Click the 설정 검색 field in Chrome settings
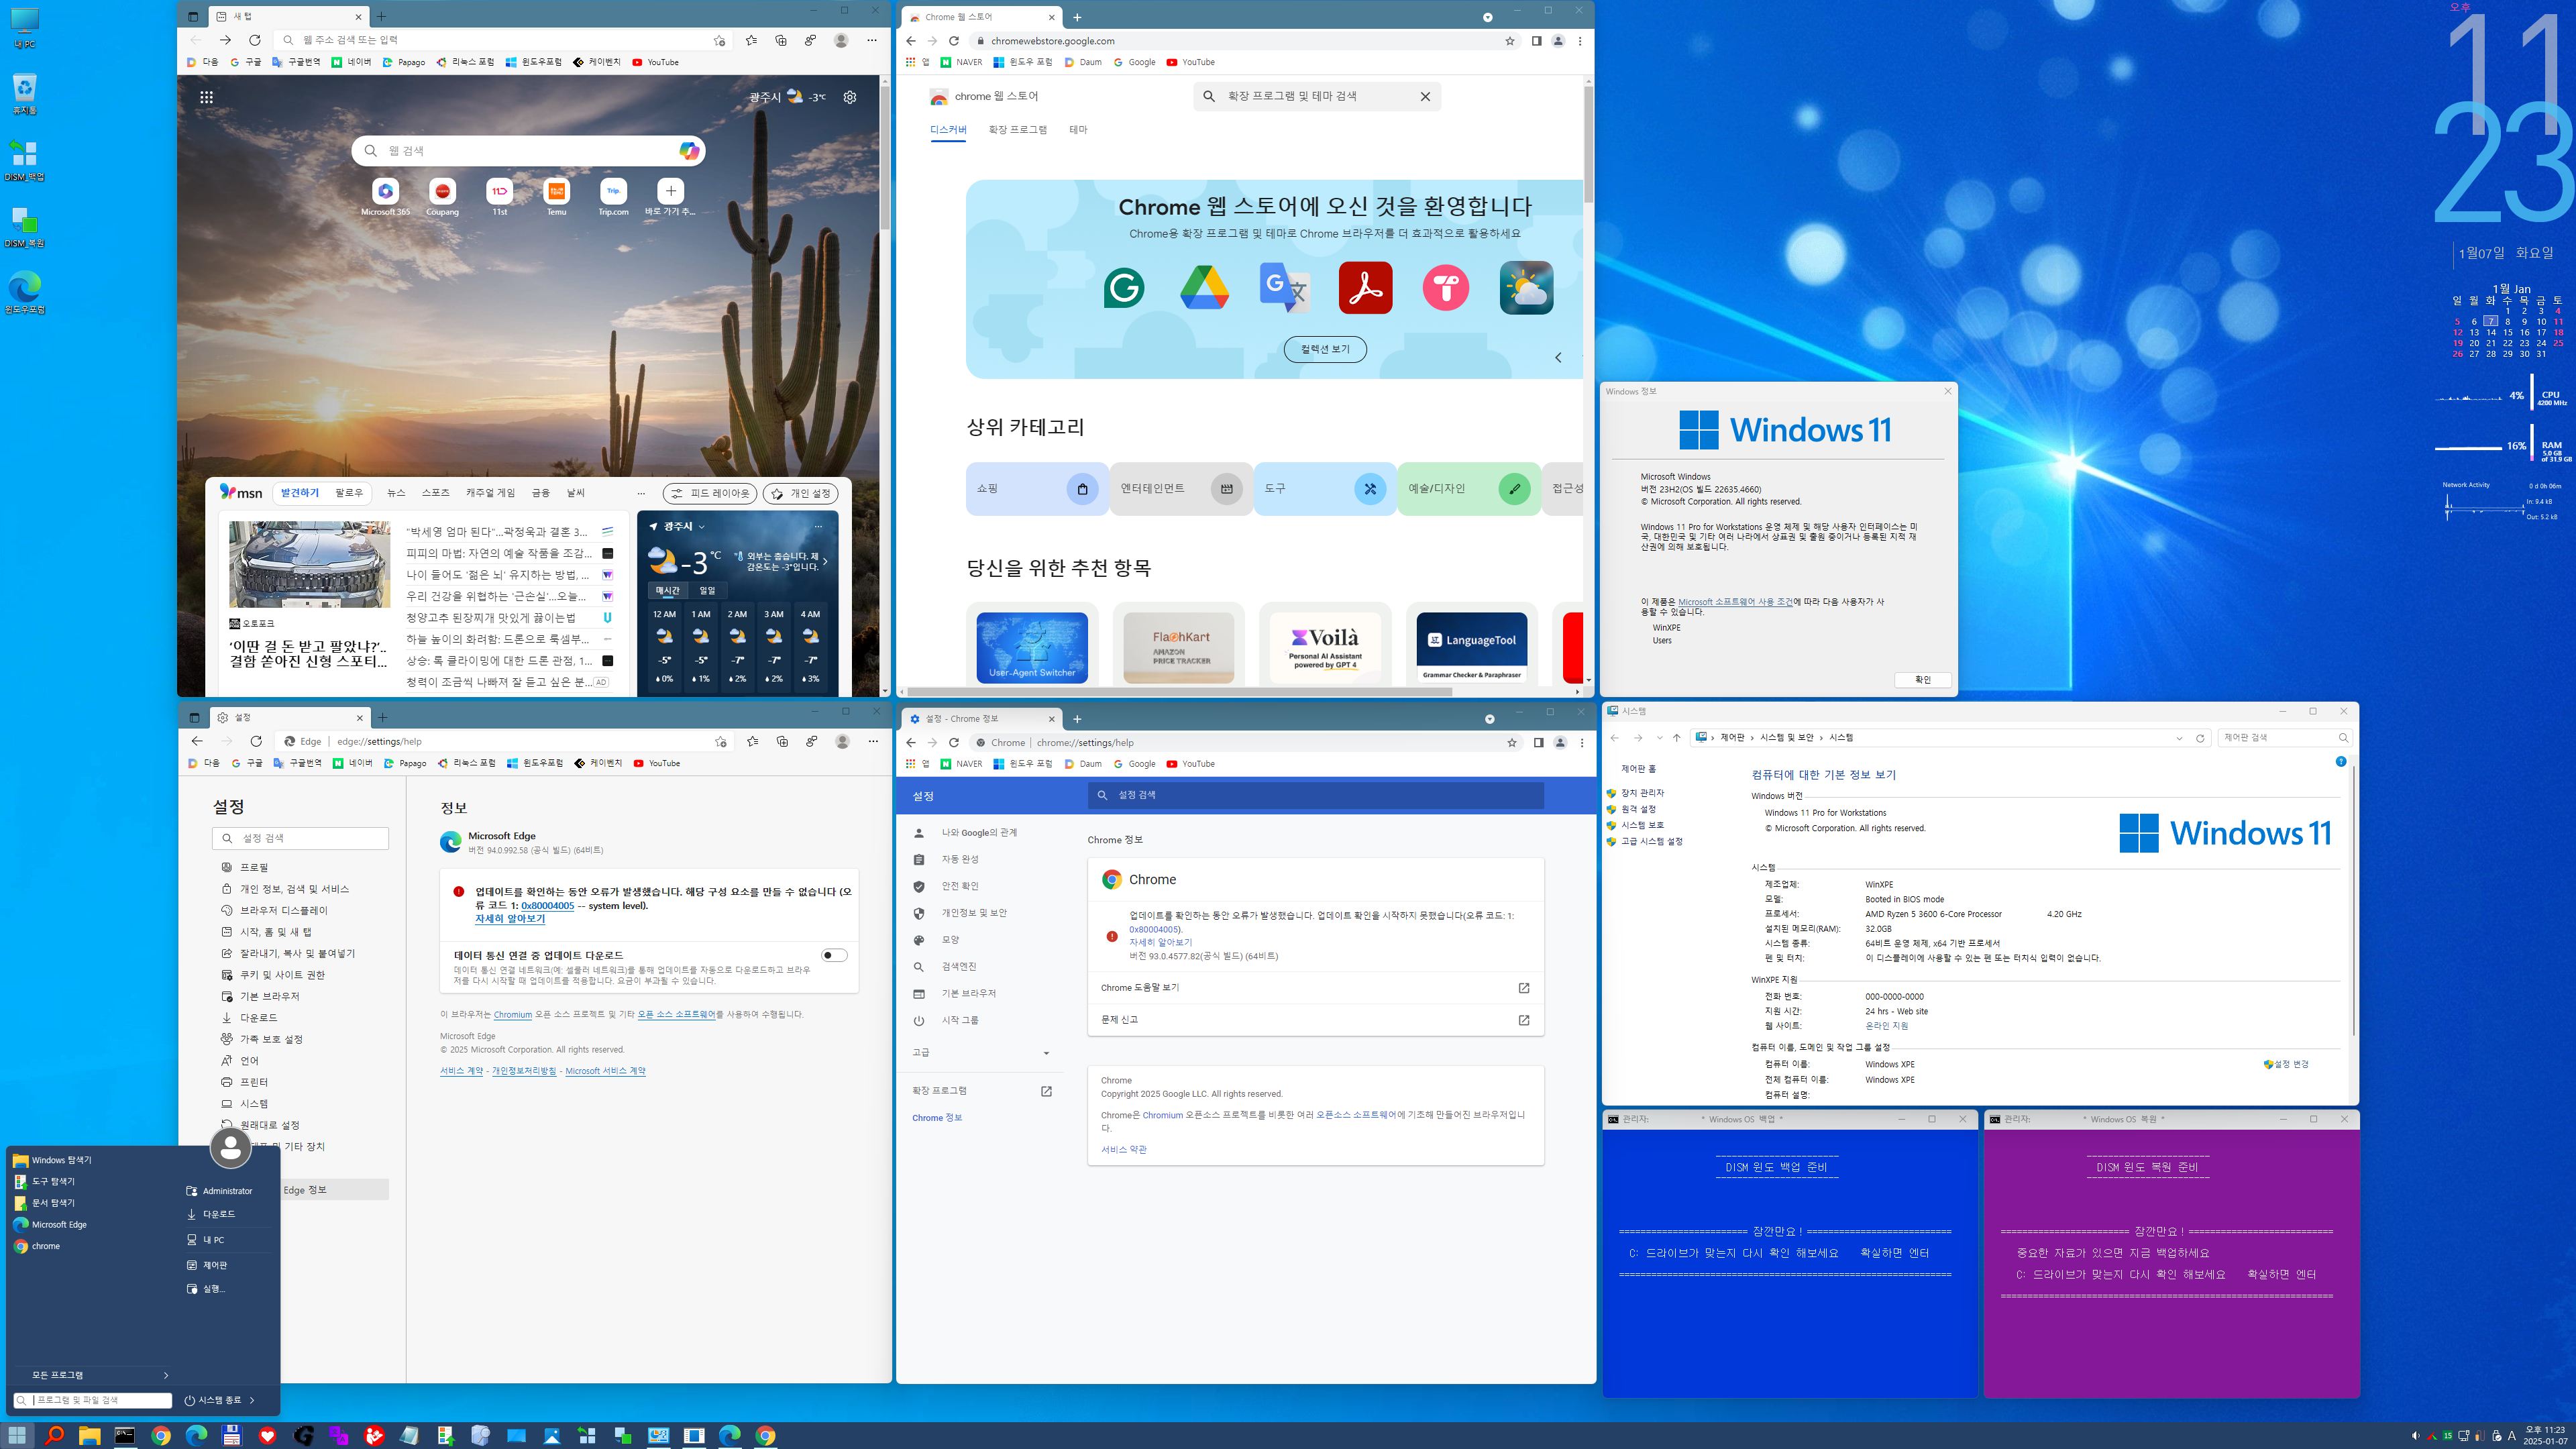This screenshot has width=2576, height=1449. pyautogui.click(x=1315, y=795)
